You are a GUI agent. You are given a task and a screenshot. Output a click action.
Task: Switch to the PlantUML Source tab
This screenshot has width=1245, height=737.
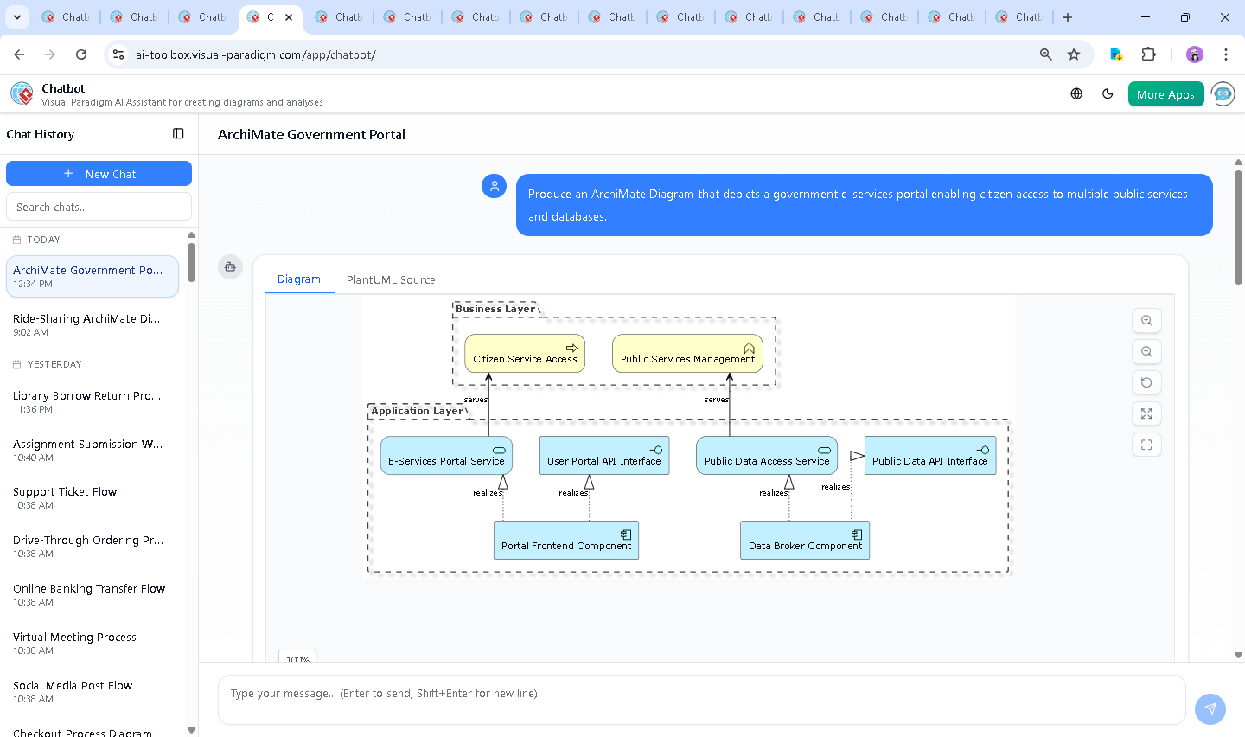[391, 279]
